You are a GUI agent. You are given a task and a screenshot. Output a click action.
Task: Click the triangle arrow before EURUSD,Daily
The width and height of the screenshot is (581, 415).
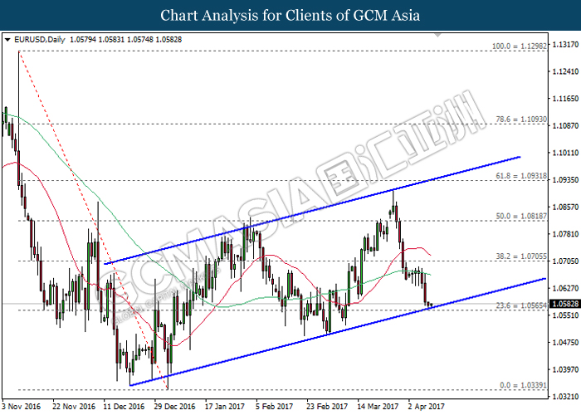click(x=7, y=40)
